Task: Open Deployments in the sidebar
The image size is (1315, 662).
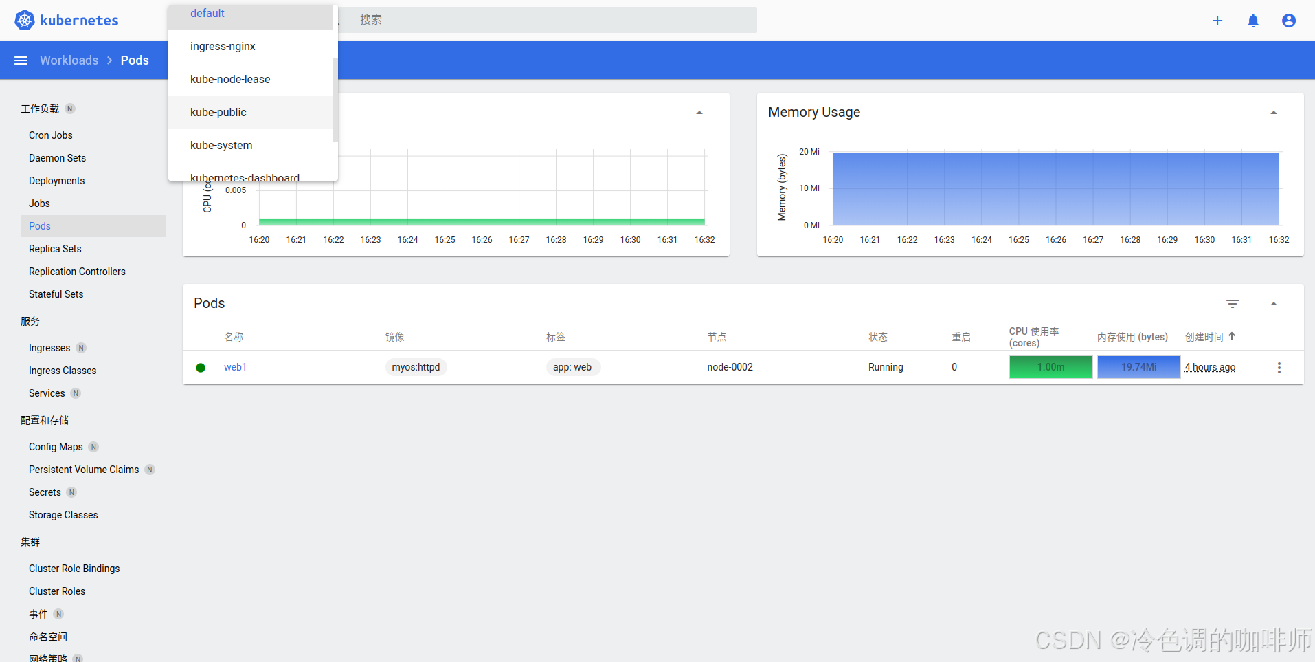Action: click(57, 181)
